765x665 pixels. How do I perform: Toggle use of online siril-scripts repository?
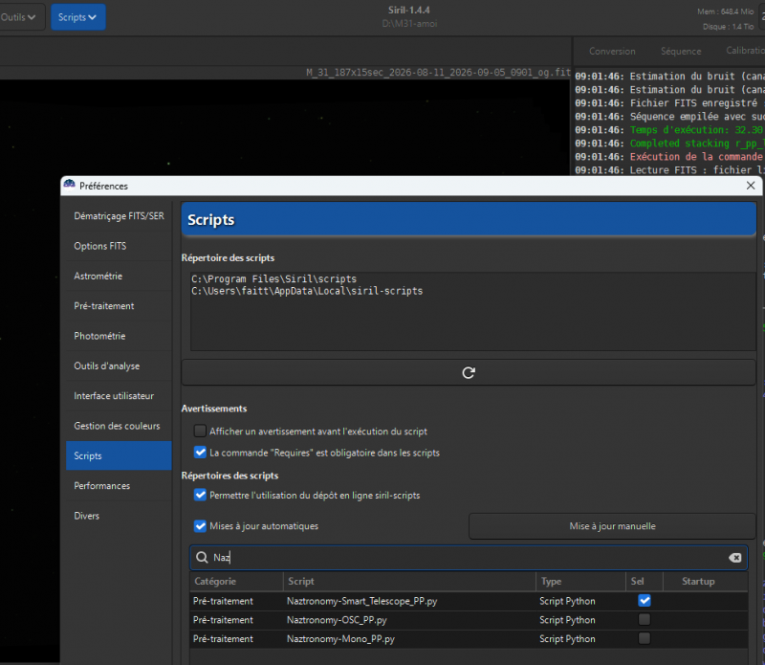200,495
